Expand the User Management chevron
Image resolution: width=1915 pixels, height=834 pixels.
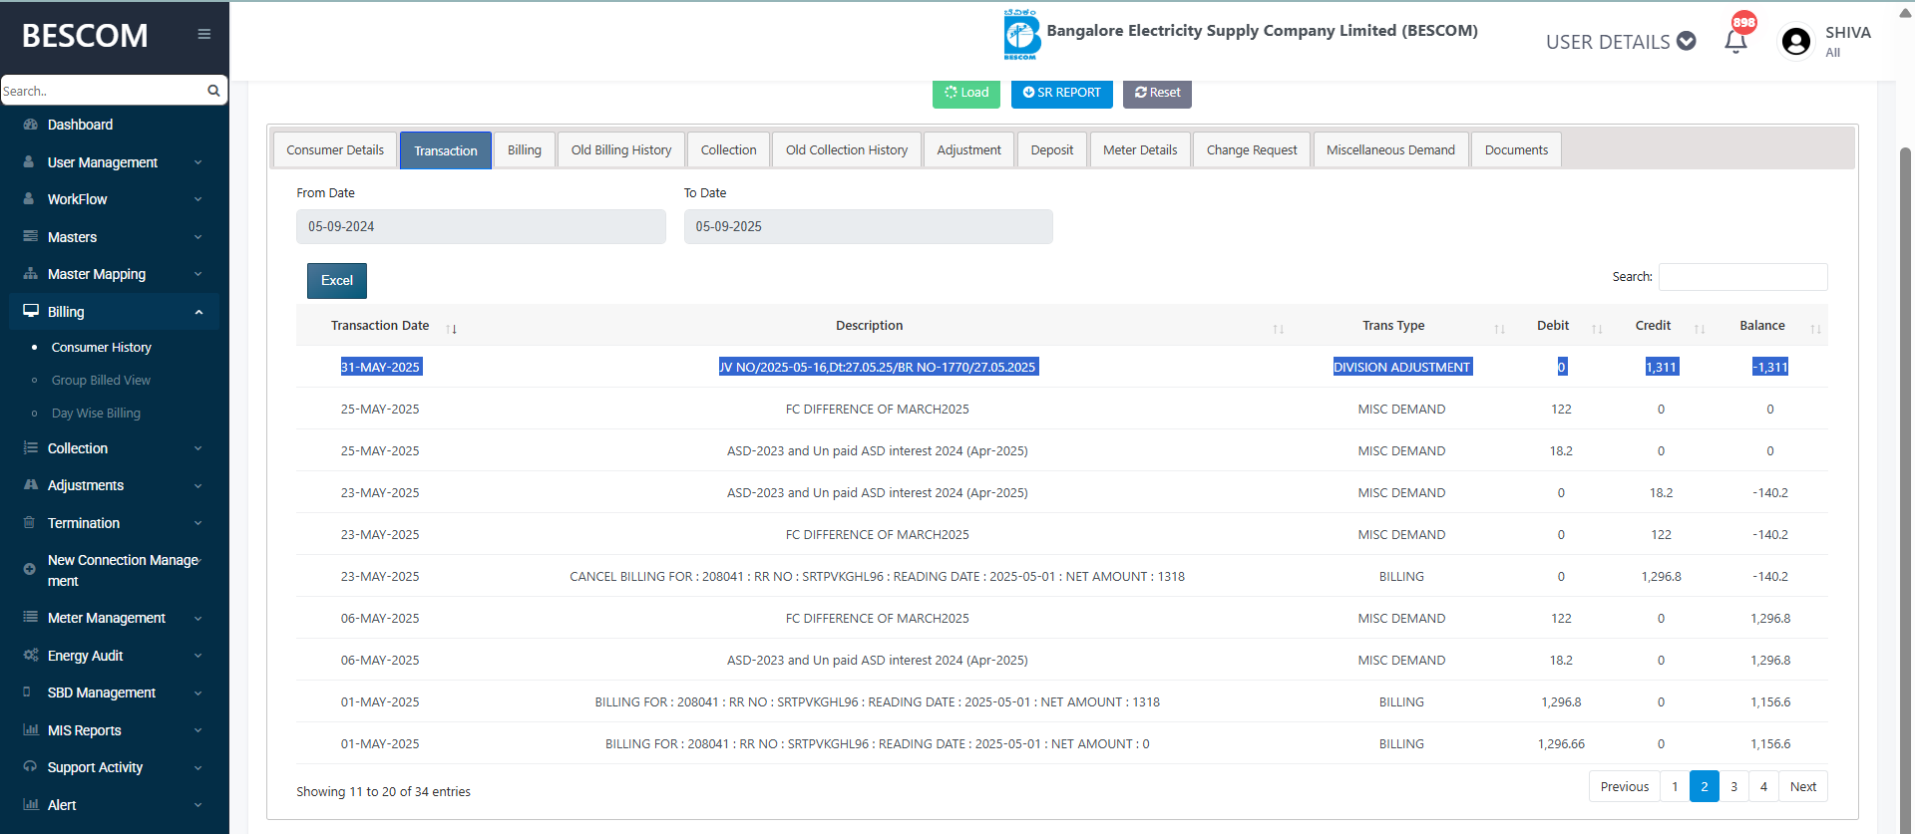pyautogui.click(x=198, y=162)
